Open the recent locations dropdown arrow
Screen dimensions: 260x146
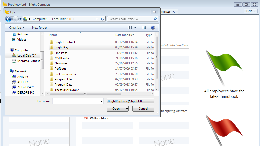20,19
